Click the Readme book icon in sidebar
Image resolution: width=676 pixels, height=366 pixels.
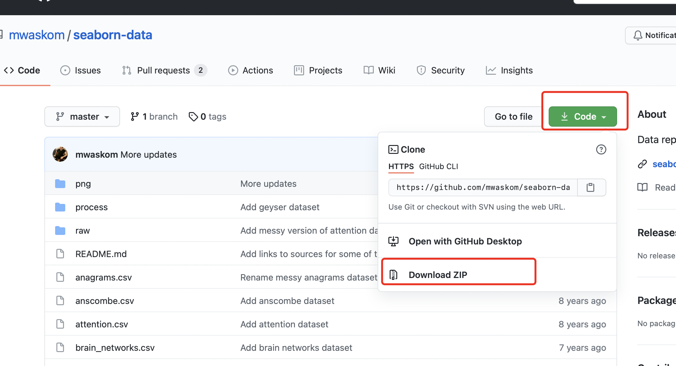point(642,187)
